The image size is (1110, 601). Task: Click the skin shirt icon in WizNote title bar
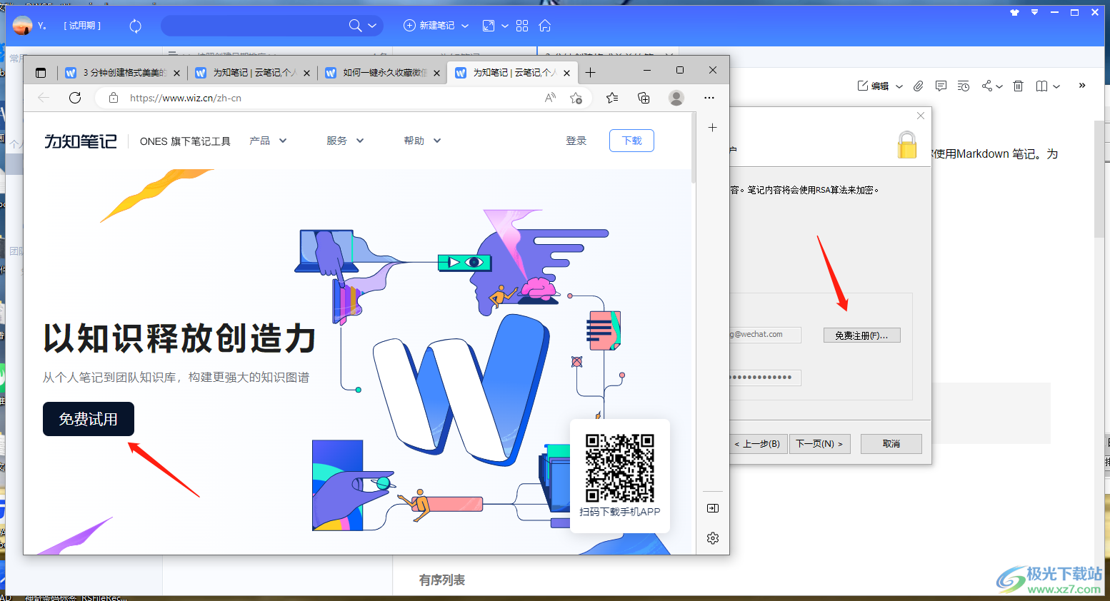click(x=1014, y=12)
